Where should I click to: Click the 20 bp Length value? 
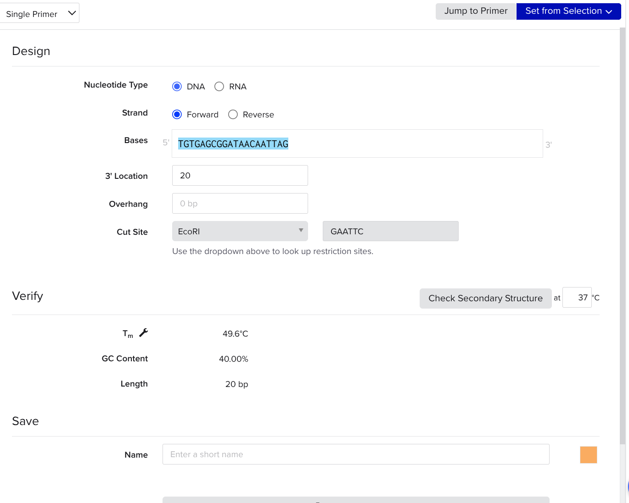(x=237, y=384)
